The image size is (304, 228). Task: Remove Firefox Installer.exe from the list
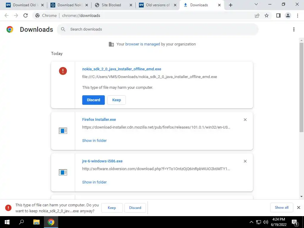[x=245, y=120]
